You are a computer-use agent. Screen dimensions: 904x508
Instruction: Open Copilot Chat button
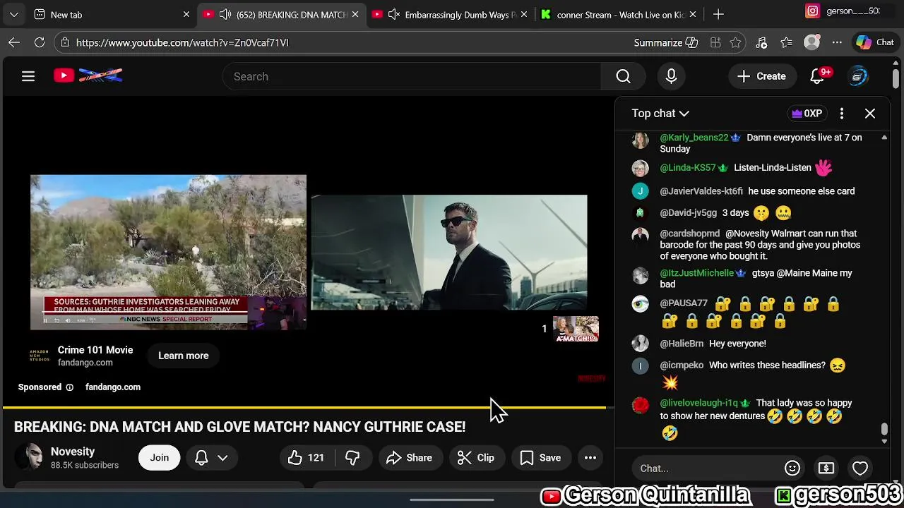coord(876,42)
